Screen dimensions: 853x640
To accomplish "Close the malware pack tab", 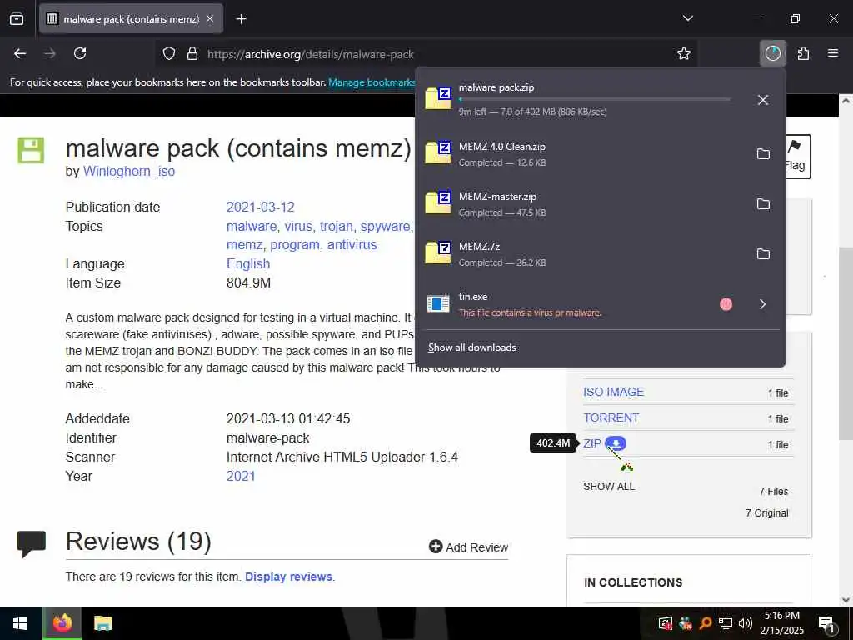I will point(210,19).
